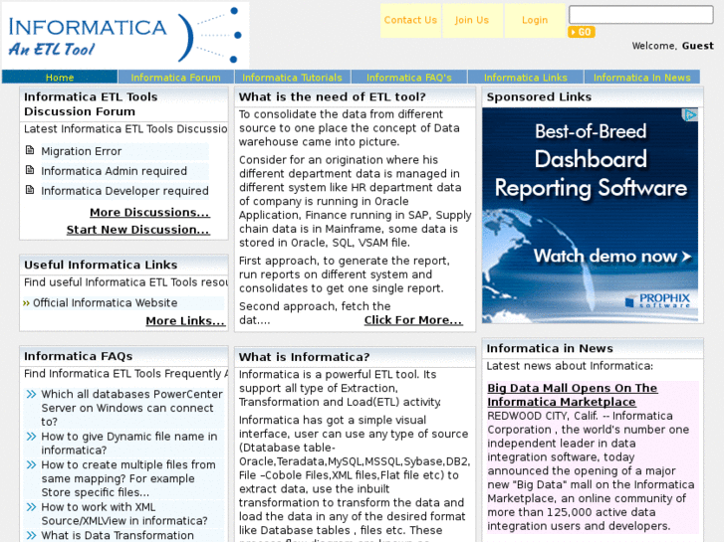This screenshot has width=724, height=542.
Task: Click the document icon beside Migration Error
Action: point(30,150)
